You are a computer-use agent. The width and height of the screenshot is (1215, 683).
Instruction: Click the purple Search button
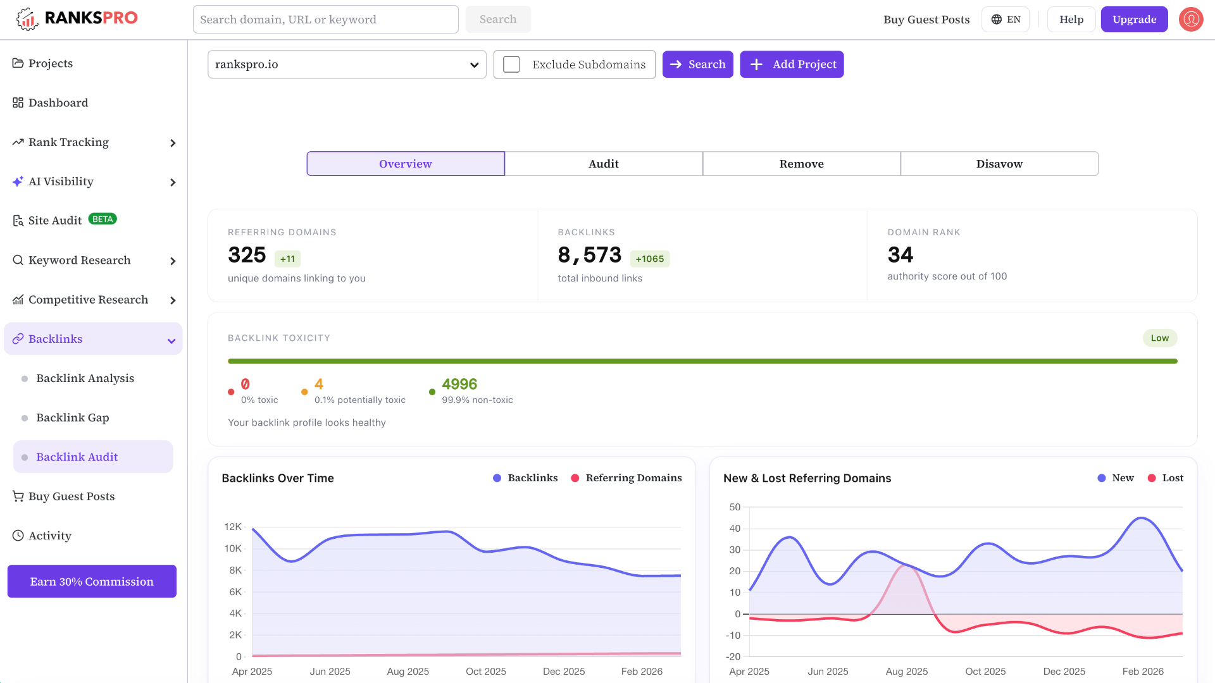click(x=697, y=65)
